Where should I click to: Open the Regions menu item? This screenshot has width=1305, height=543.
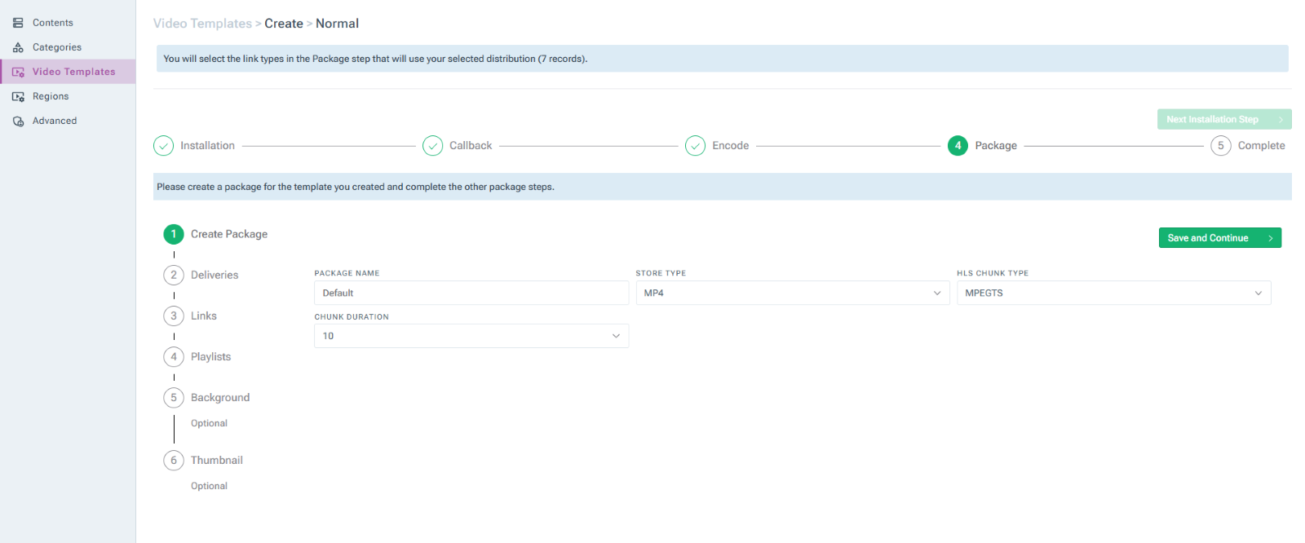pos(68,96)
